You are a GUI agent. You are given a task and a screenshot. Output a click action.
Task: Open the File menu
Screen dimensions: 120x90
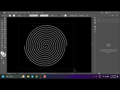pos(9,13)
